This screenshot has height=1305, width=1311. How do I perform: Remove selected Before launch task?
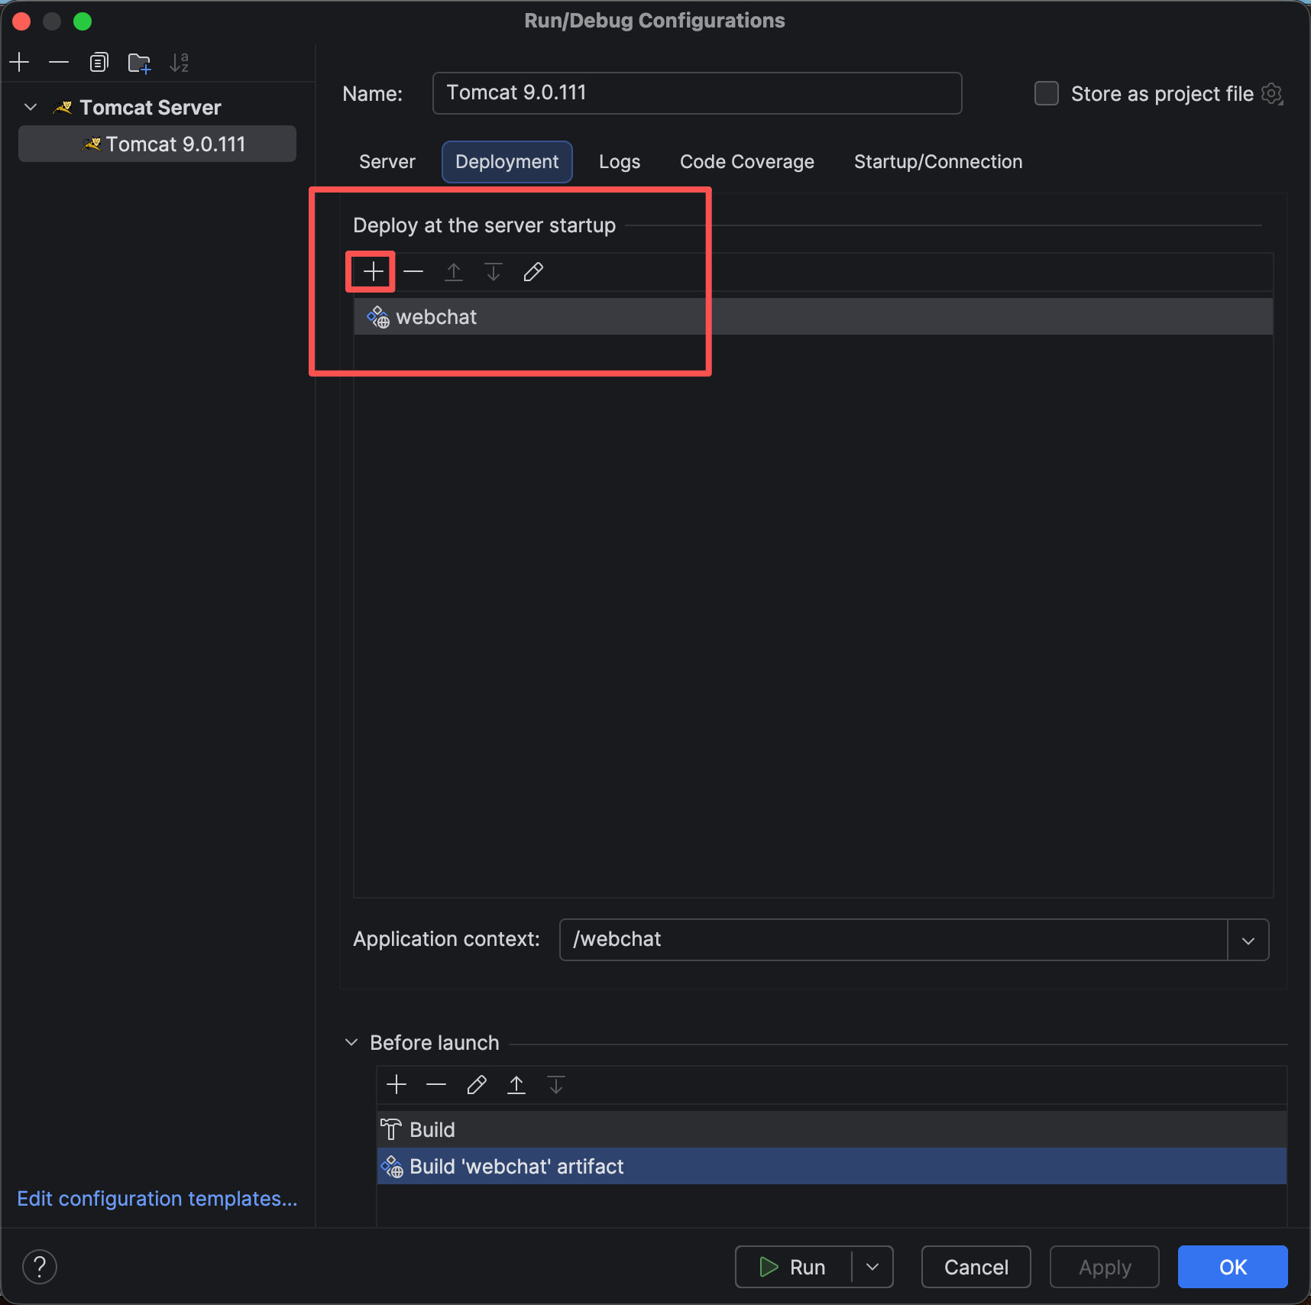(436, 1085)
